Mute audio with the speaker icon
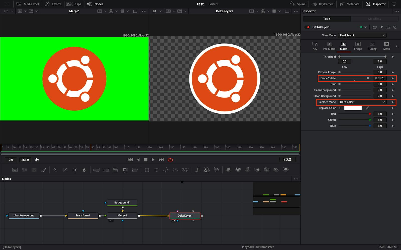 [x=37, y=159]
